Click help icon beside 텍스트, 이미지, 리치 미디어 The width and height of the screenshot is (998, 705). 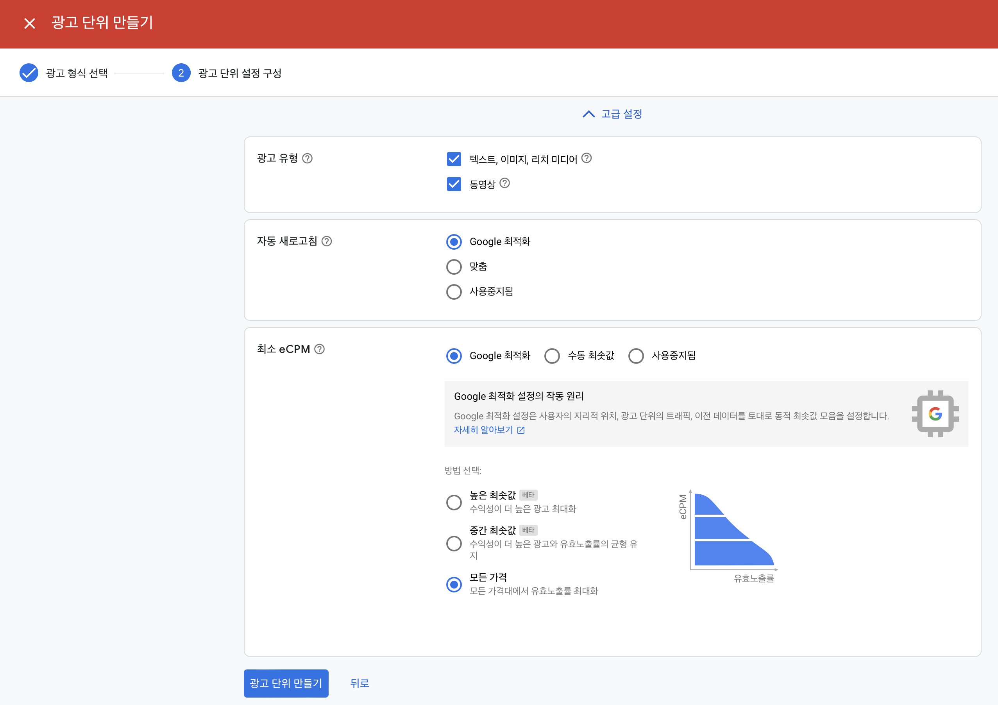(587, 158)
